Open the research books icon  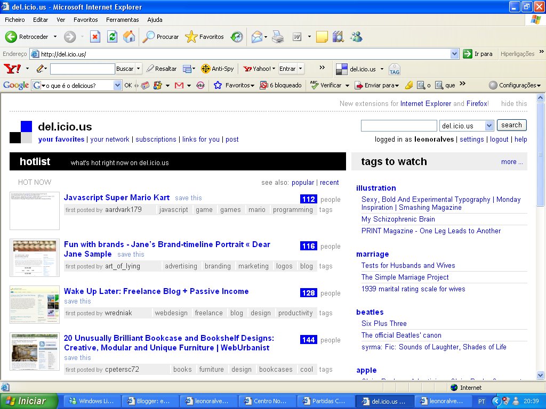pyautogui.click(x=338, y=37)
